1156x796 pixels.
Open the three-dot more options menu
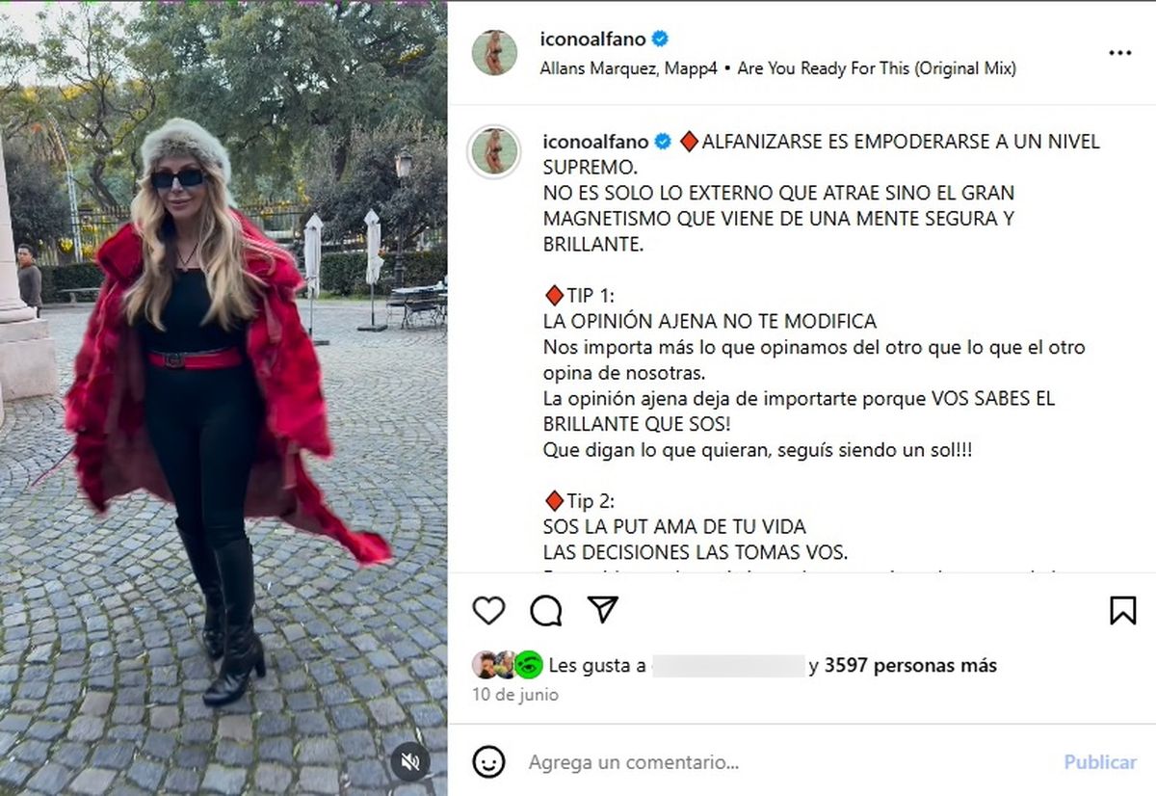1120,53
